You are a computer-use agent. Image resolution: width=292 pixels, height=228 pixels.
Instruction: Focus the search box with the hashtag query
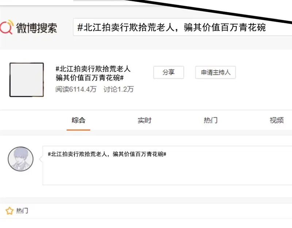pyautogui.click(x=182, y=27)
